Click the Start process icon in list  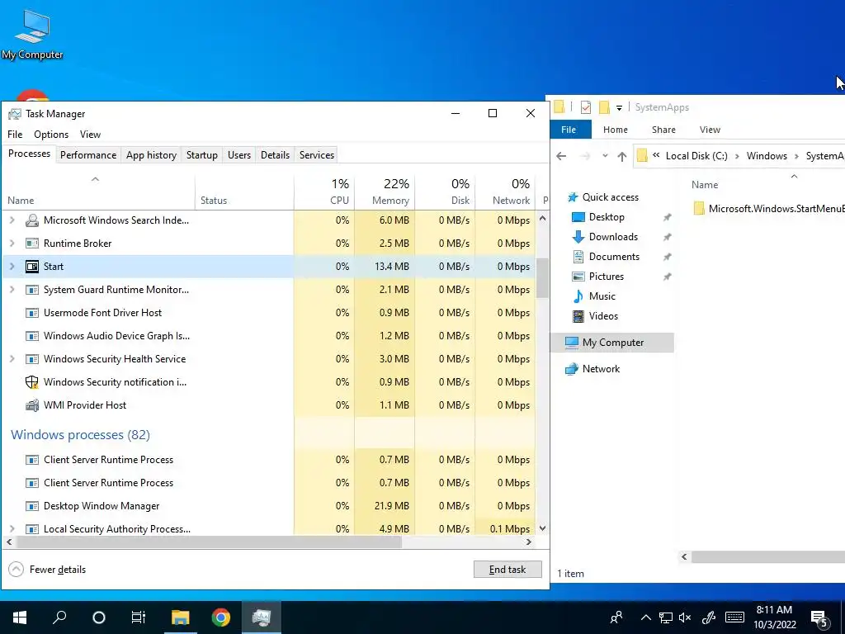(32, 267)
